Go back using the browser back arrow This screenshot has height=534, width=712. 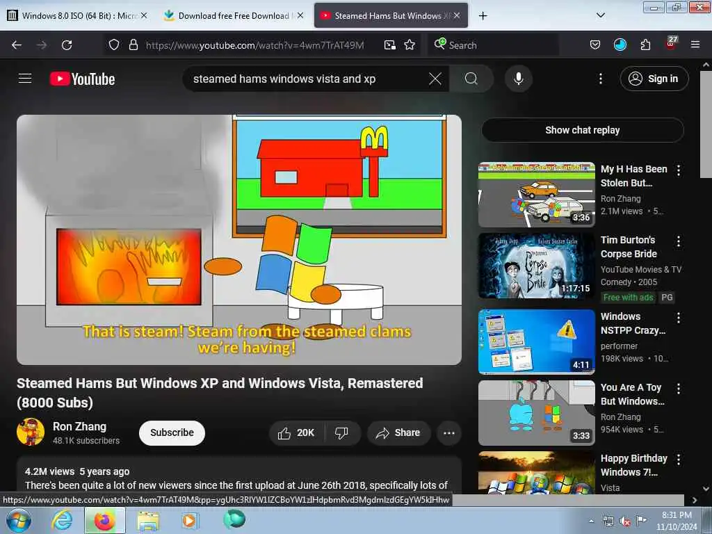coord(17,45)
